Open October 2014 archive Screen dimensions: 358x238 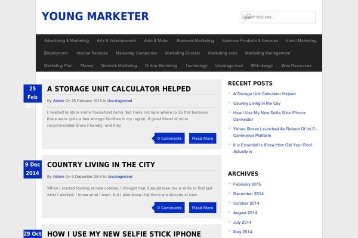246,203
